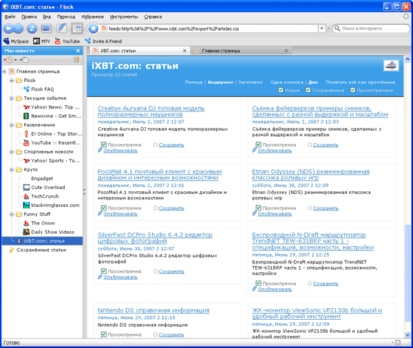Uncheck Просмотрена for Creative Aurvana article
Screen dimensions: 413x348
(104, 144)
